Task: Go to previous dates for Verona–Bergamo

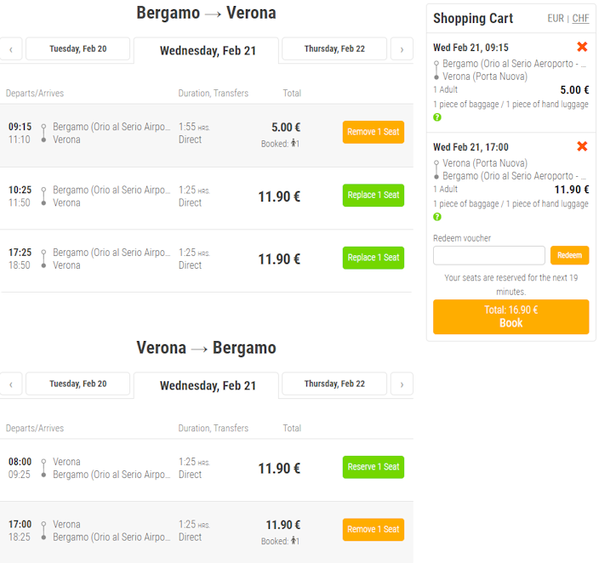Action: pyautogui.click(x=11, y=384)
